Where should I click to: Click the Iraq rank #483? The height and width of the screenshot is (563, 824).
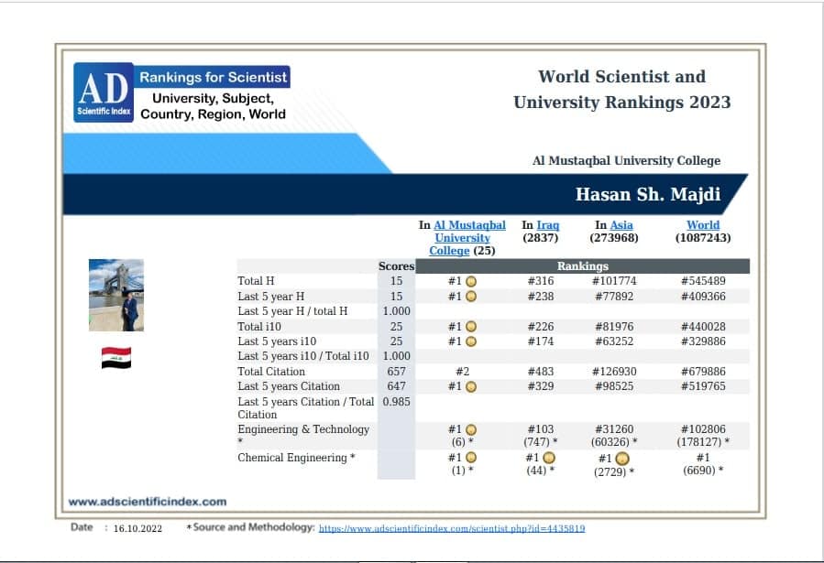(541, 372)
